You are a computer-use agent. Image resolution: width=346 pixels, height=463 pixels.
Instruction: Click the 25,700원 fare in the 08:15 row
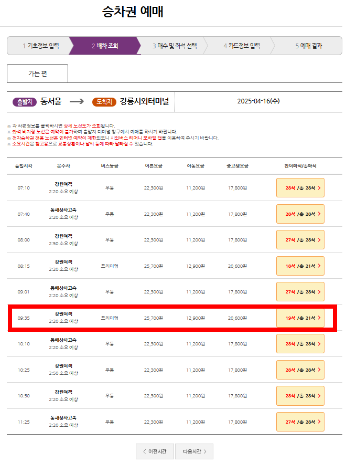[154, 266]
